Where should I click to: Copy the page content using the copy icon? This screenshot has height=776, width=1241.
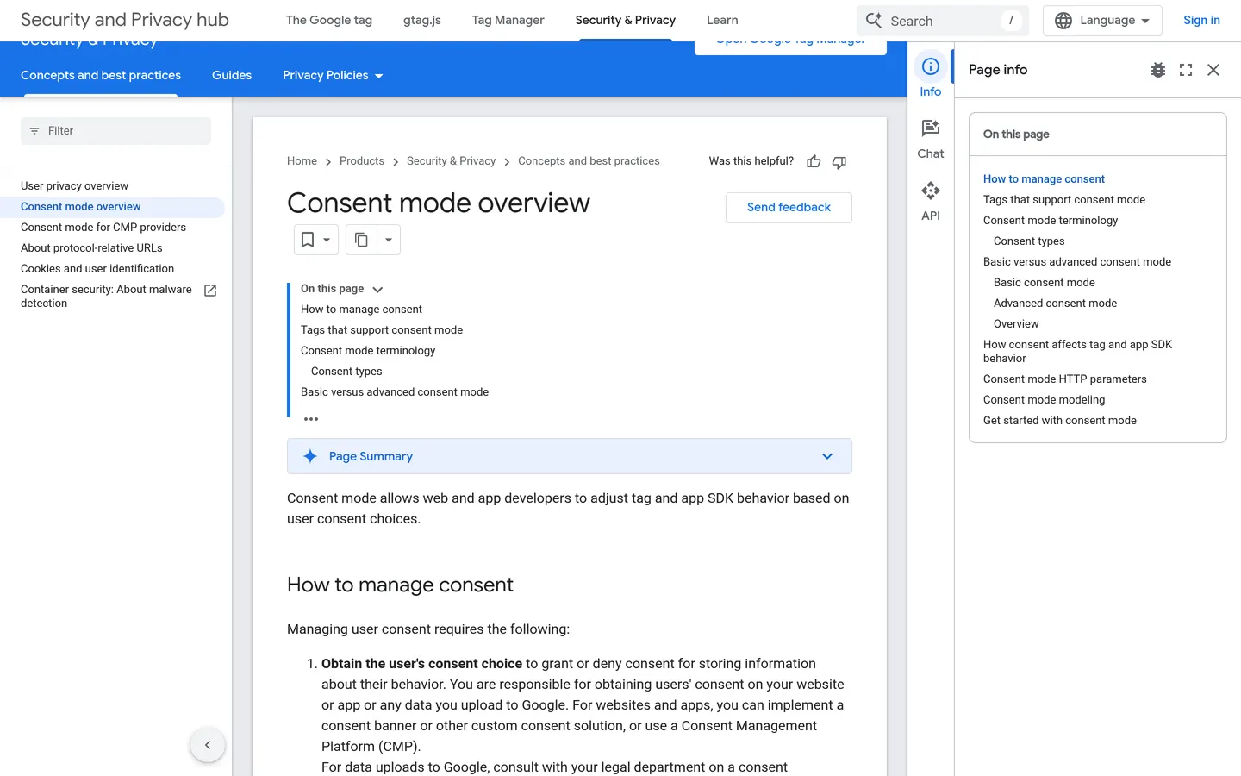coord(361,240)
